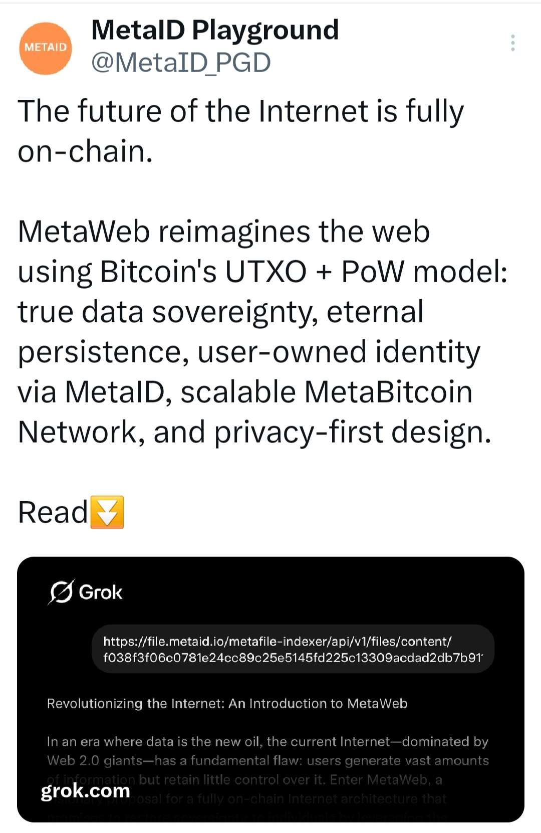Viewport: 541px width, 833px height.
Task: Click the file.metaid.io URL pill
Action: coord(293,649)
